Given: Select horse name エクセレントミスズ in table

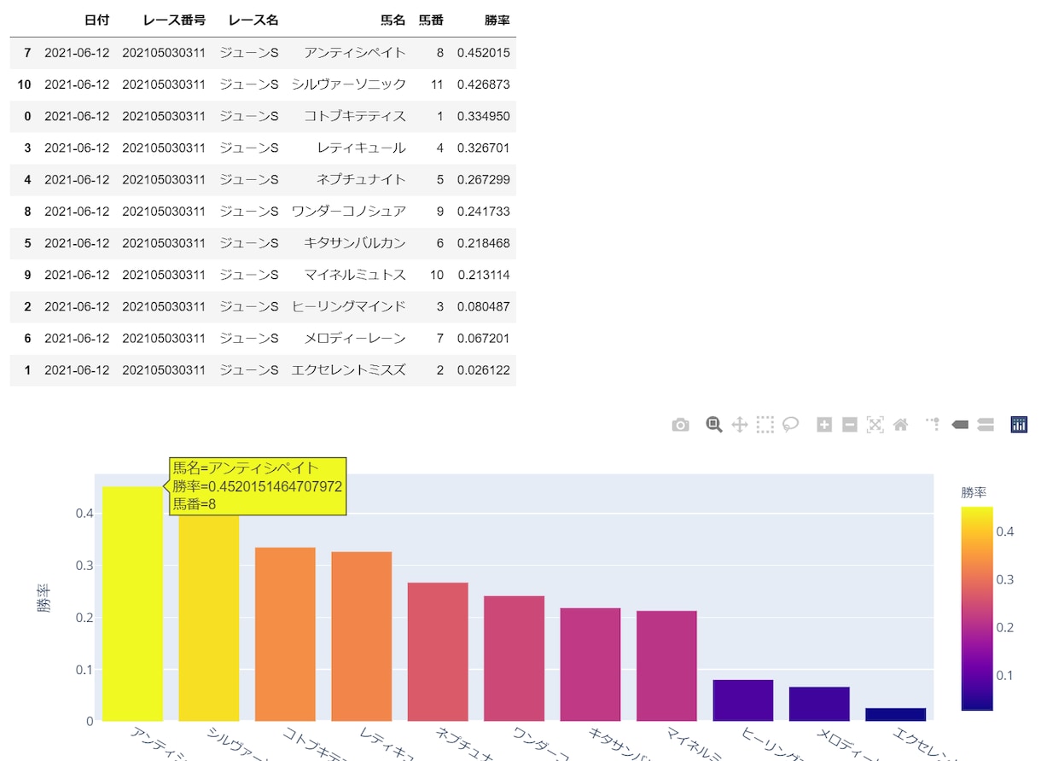Looking at the screenshot, I should (349, 370).
